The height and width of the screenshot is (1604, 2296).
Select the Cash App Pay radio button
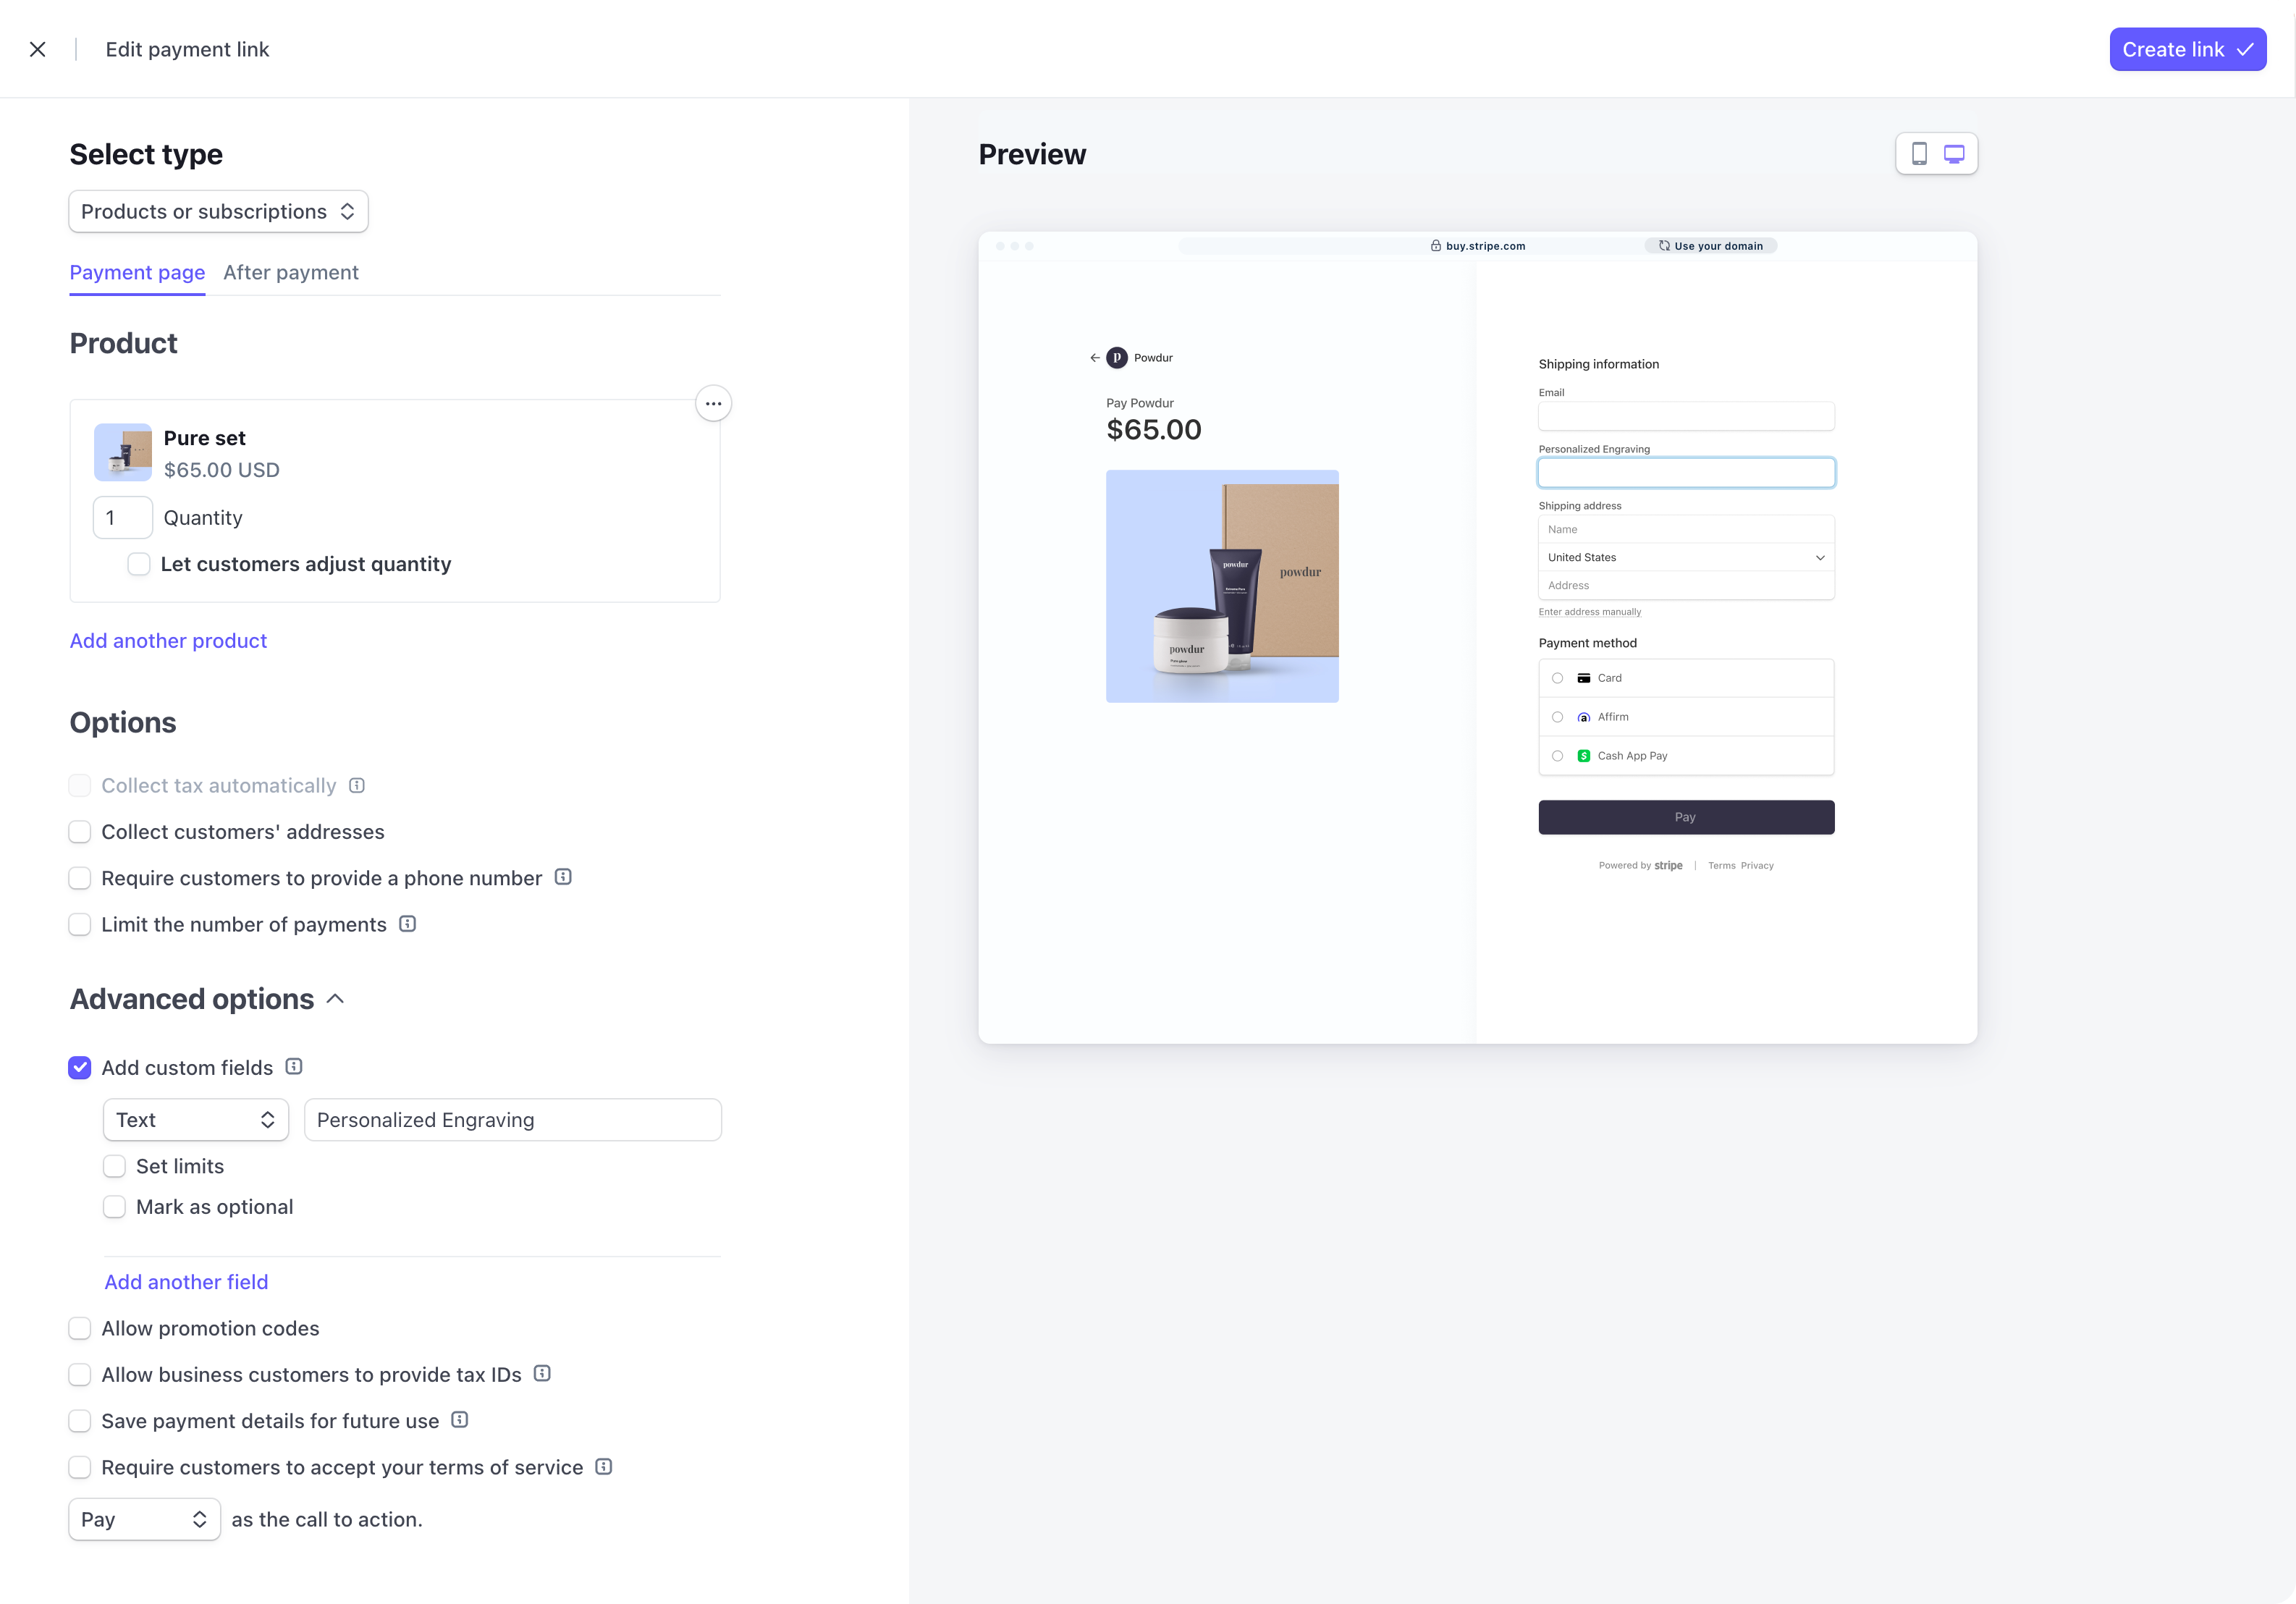pyautogui.click(x=1557, y=756)
